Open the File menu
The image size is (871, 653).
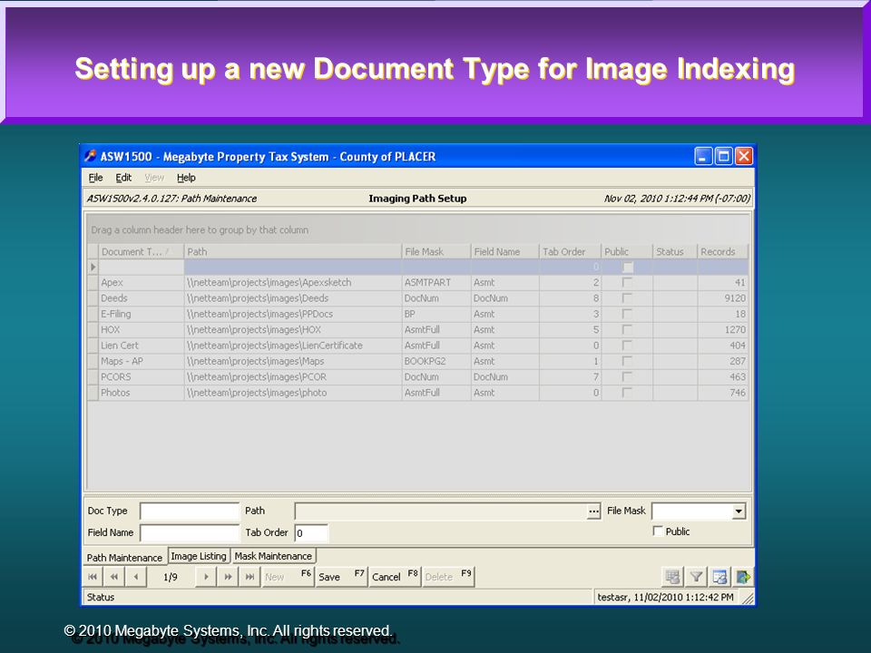pyautogui.click(x=95, y=178)
